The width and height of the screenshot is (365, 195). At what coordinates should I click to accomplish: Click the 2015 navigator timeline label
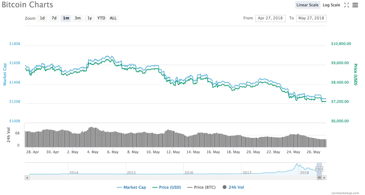point(131,173)
